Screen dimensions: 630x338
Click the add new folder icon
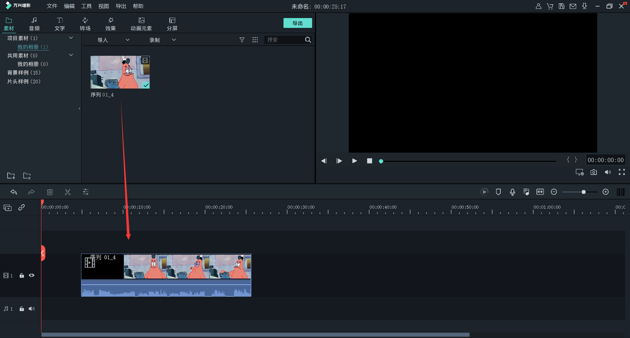click(x=11, y=176)
